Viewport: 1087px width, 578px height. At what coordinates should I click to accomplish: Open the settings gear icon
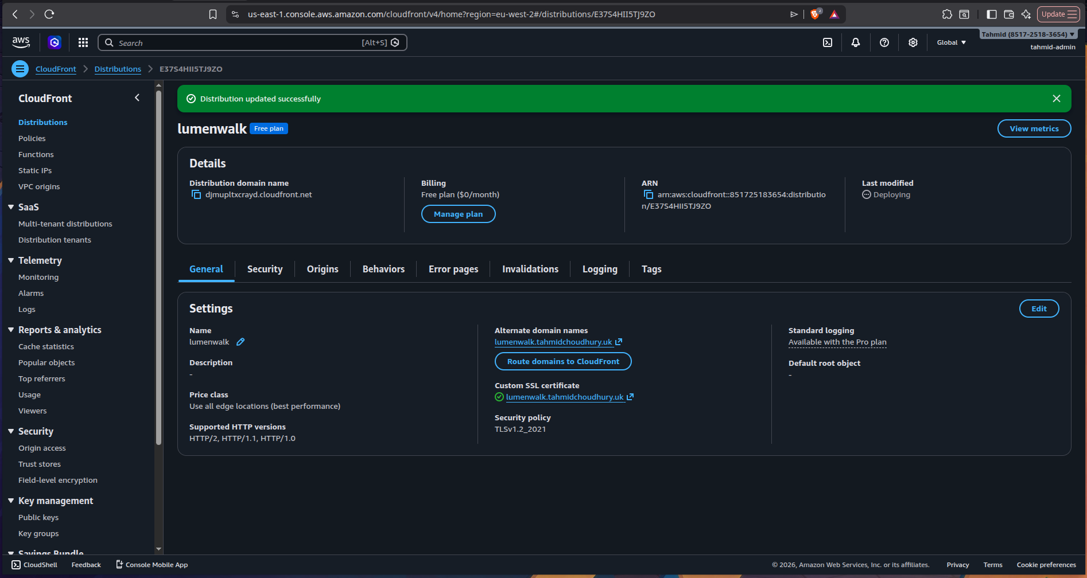[913, 42]
